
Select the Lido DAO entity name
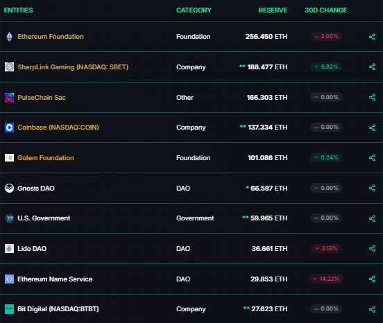coord(32,249)
